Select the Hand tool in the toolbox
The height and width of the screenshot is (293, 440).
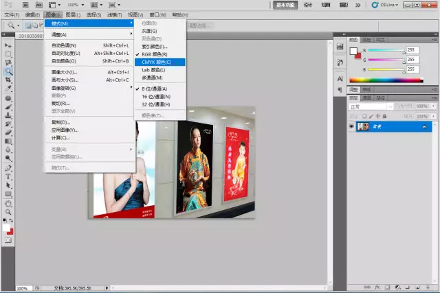point(8,203)
